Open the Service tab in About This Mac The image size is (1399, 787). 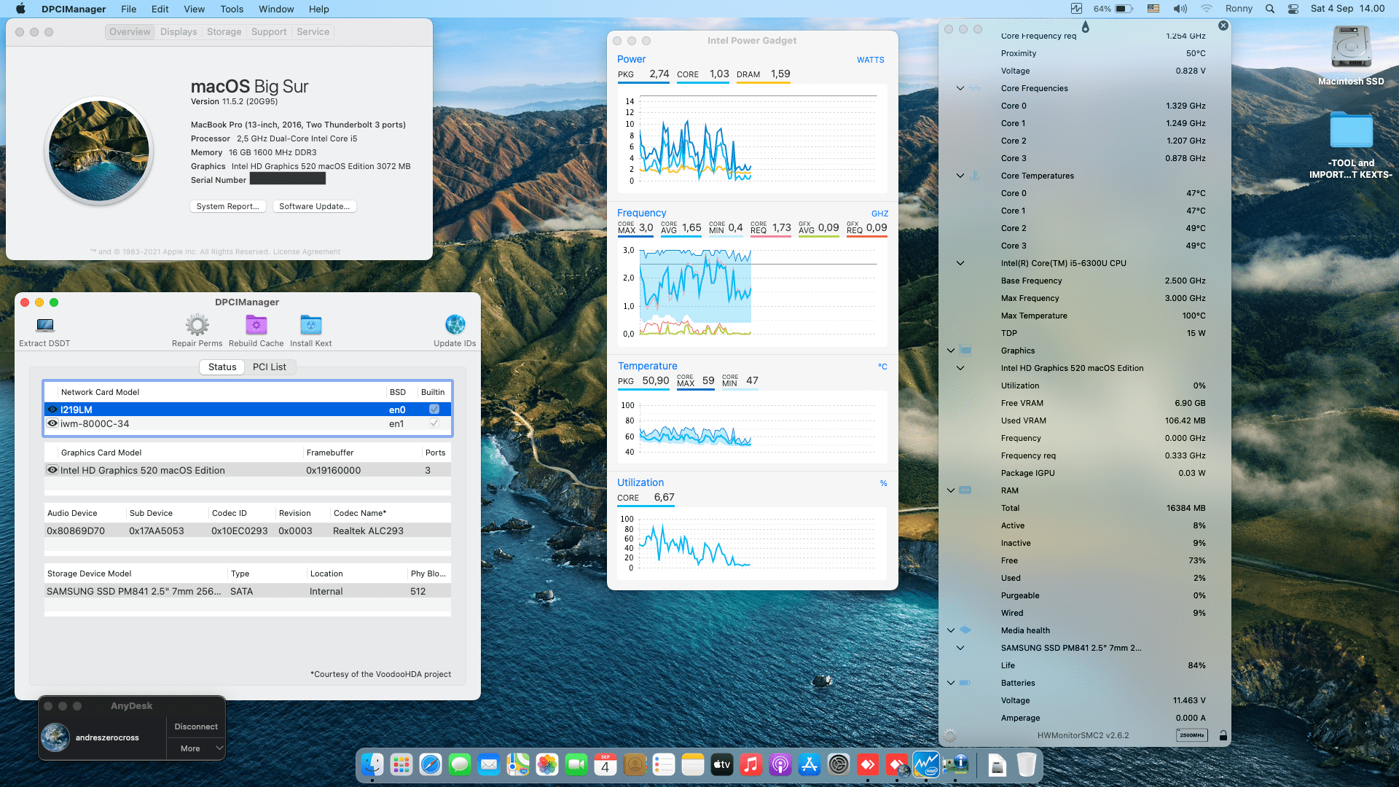point(313,31)
